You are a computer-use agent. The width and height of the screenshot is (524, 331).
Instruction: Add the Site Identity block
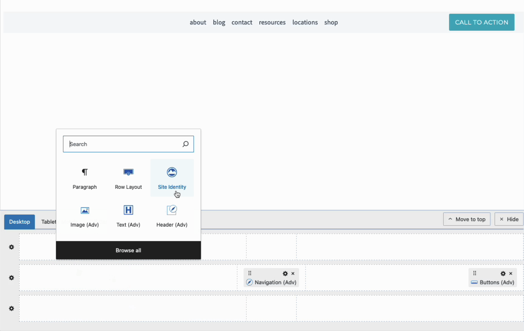pos(172,178)
